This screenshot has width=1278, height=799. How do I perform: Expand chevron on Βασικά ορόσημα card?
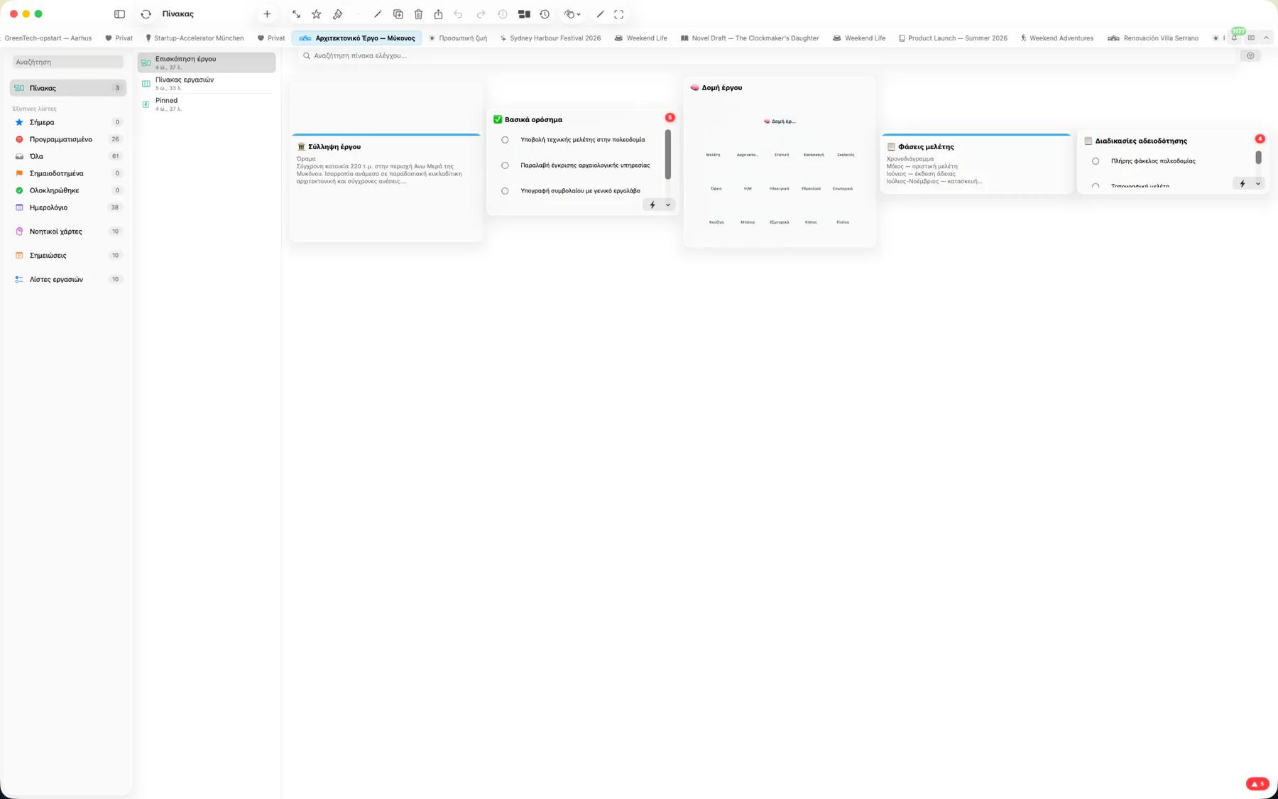click(668, 205)
